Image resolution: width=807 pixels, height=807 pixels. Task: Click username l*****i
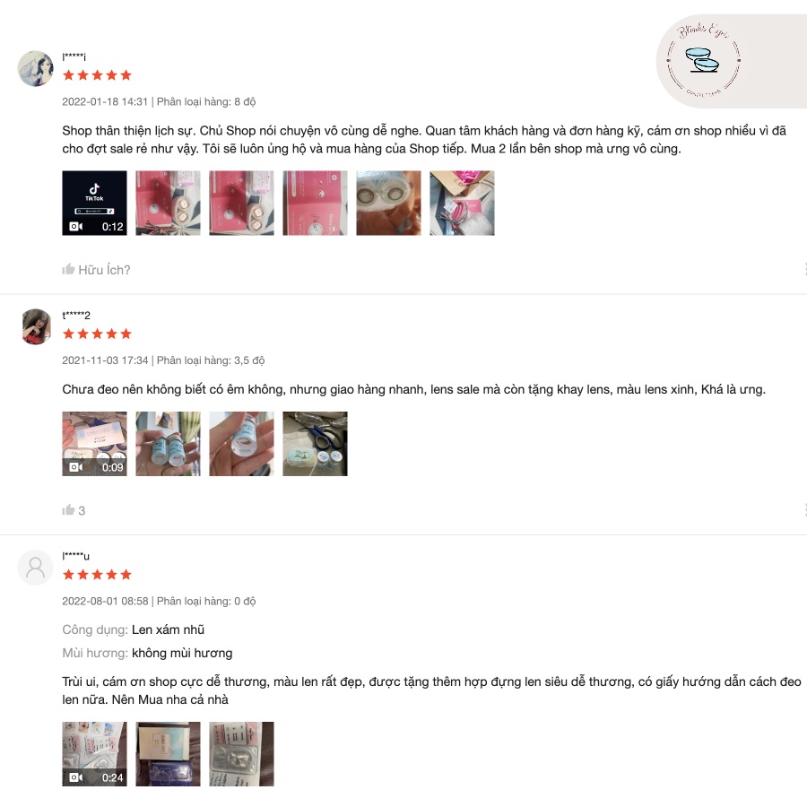[x=74, y=56]
